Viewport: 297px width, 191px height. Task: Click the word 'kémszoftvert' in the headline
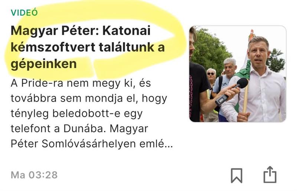coord(53,47)
